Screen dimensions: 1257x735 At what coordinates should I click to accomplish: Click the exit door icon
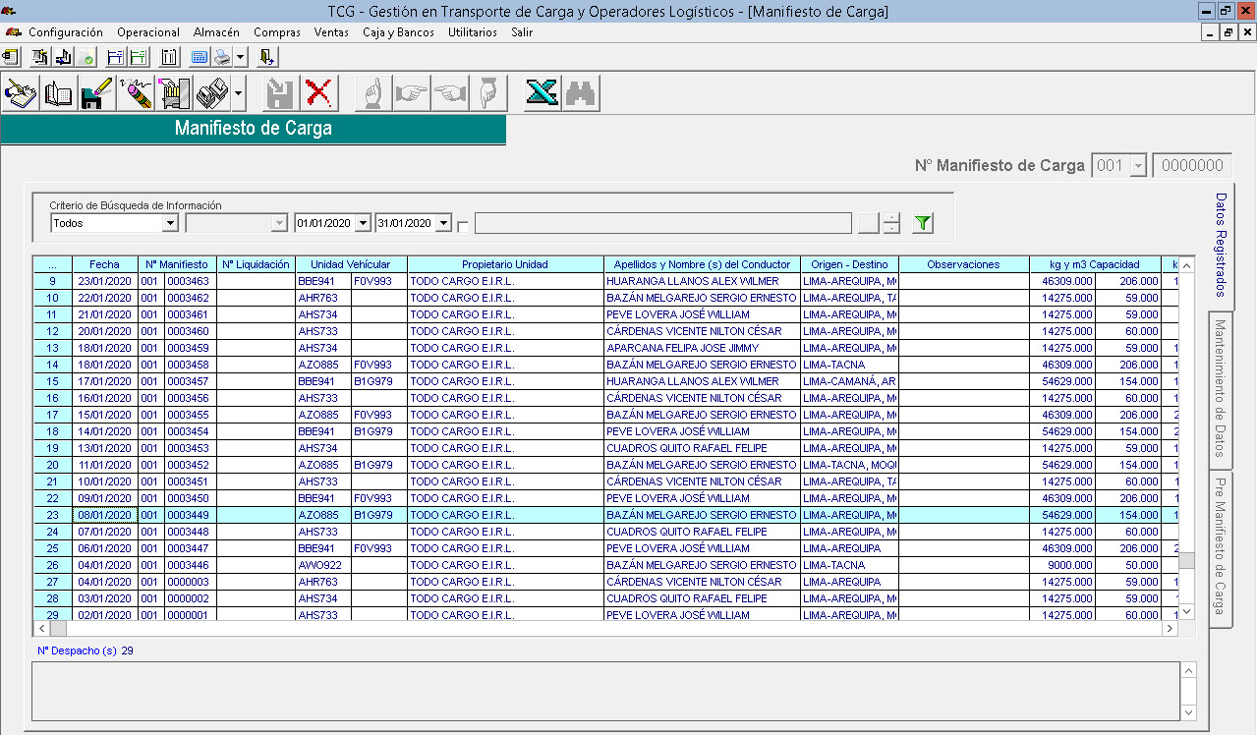tap(266, 57)
